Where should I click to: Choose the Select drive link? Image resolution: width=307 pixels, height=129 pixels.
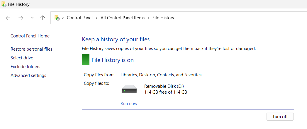[x=22, y=58]
